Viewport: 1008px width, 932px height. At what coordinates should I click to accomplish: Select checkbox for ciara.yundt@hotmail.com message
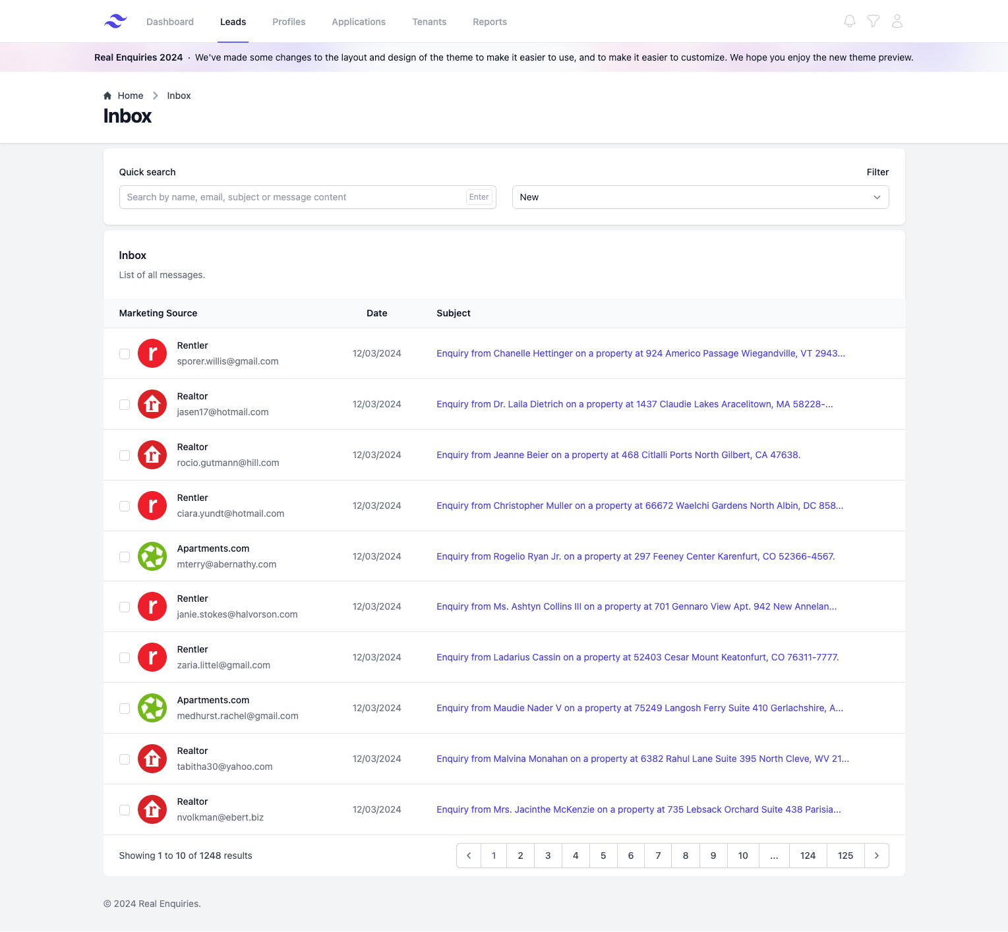click(124, 506)
